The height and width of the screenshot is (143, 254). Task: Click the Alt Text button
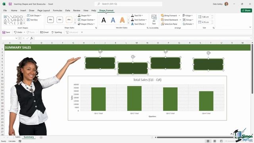pyautogui.click(x=154, y=20)
